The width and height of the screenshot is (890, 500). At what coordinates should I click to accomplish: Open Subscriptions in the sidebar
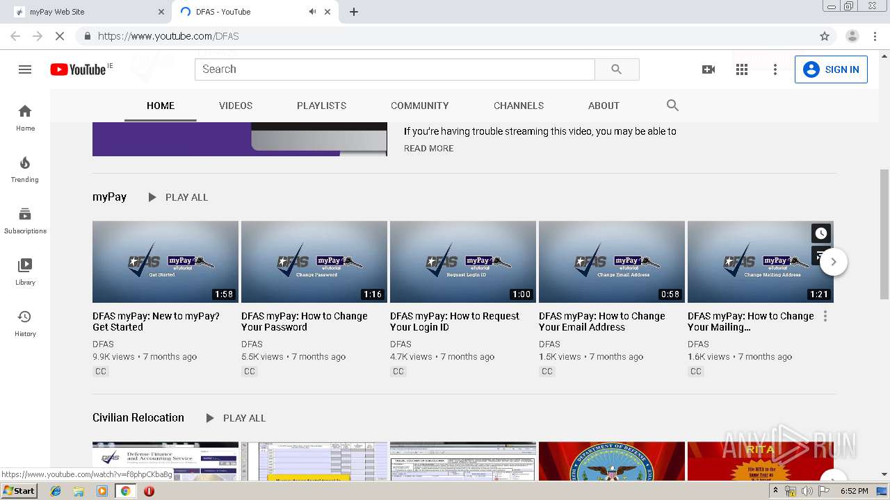[x=25, y=220]
